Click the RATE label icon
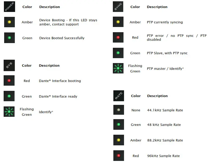Viewport: 208px width, 163px height. (119, 96)
